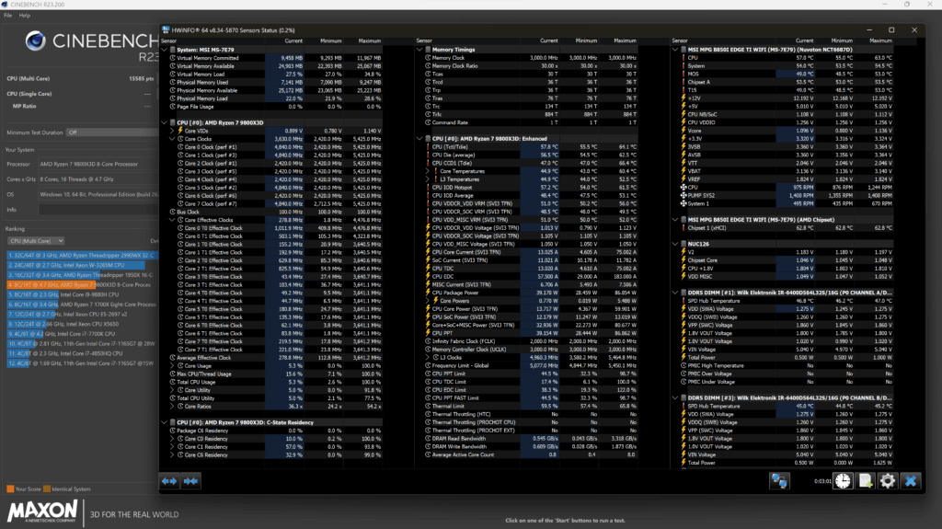Click the Info input field in Cinebench

[98, 210]
